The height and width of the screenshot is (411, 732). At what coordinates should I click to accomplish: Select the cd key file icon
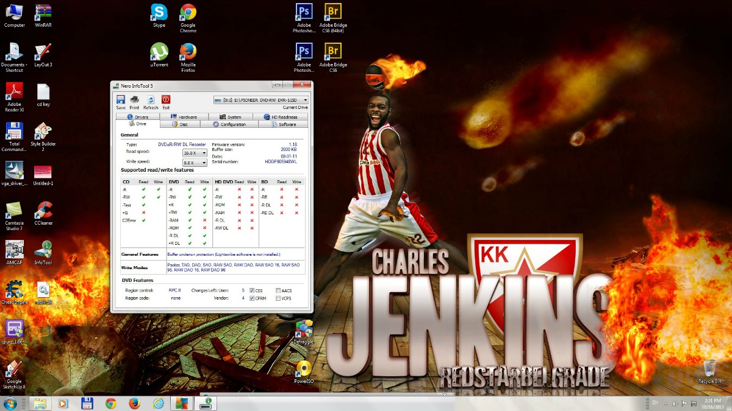point(43,95)
